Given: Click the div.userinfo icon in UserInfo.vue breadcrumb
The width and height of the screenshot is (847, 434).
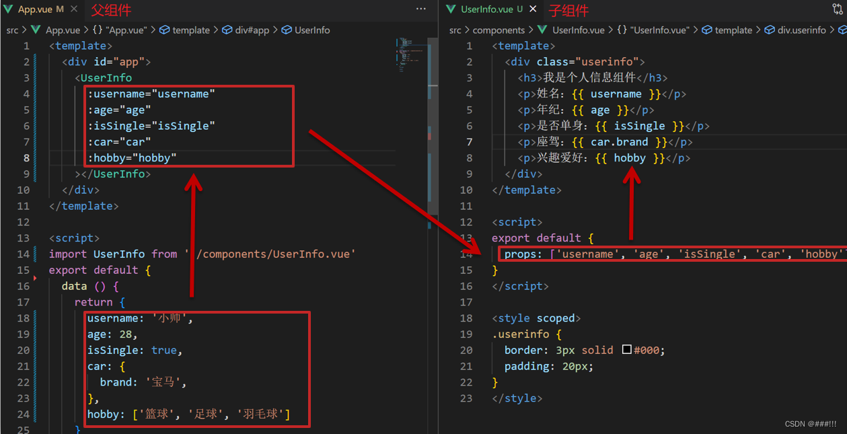Looking at the screenshot, I should tap(770, 30).
